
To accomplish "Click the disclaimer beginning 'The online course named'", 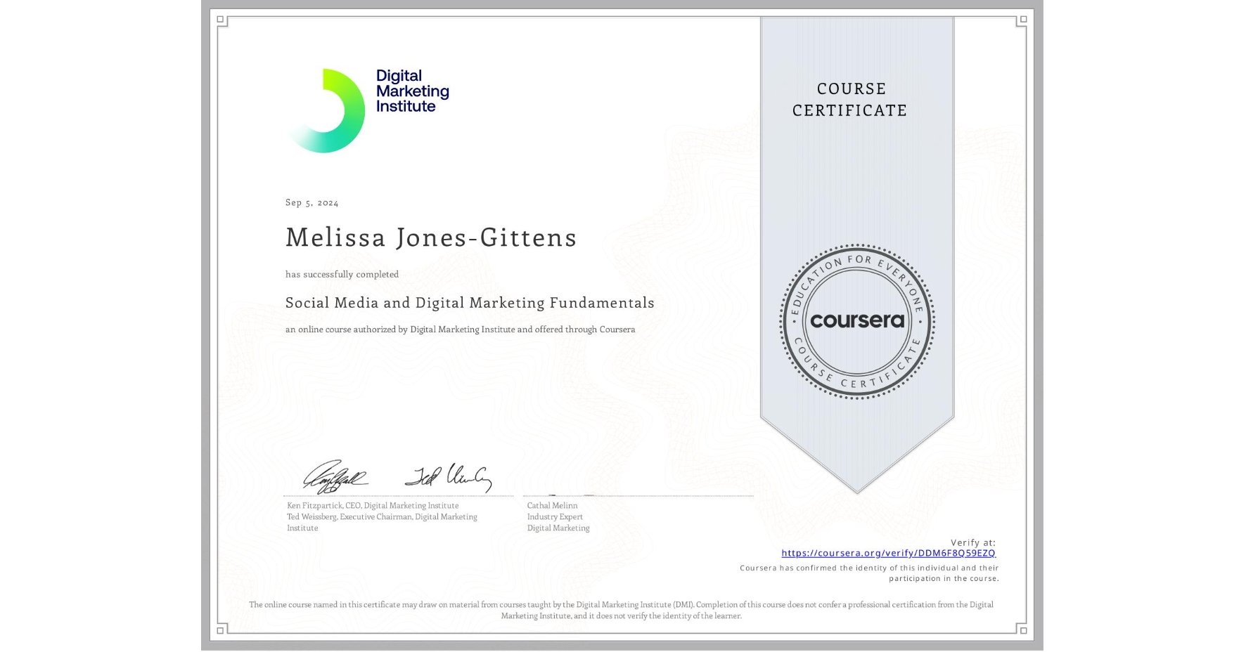I will [x=621, y=611].
